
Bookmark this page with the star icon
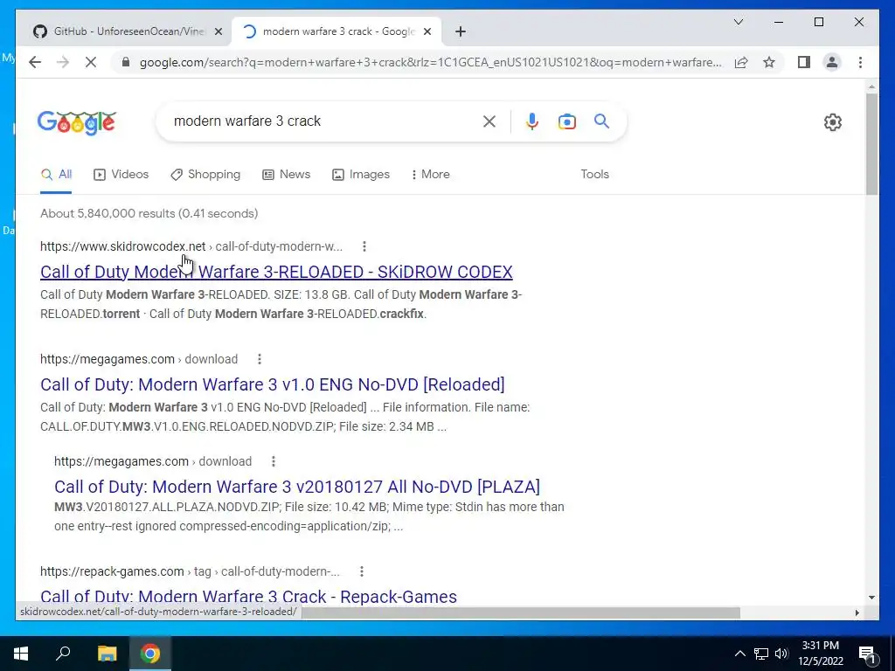click(x=769, y=62)
